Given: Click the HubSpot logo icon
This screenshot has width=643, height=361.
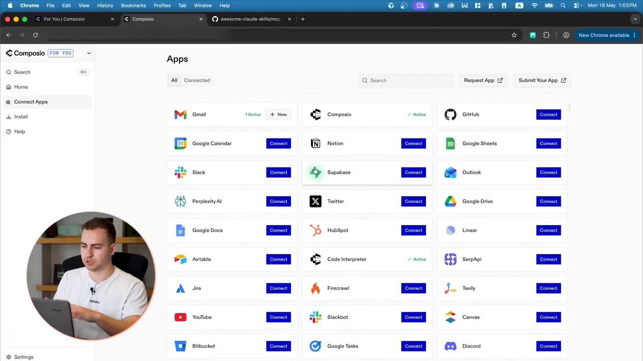Looking at the screenshot, I should click(315, 230).
